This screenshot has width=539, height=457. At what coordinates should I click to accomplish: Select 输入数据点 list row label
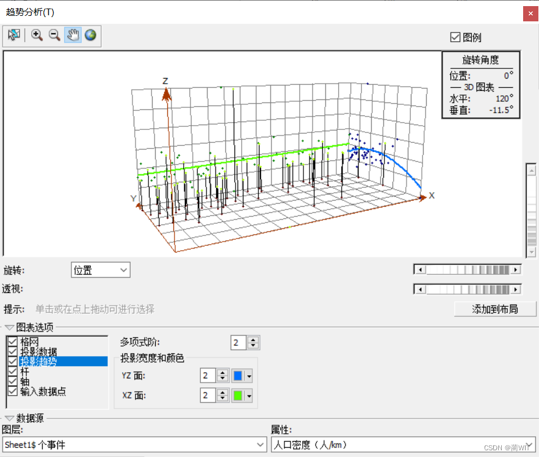[x=43, y=391]
